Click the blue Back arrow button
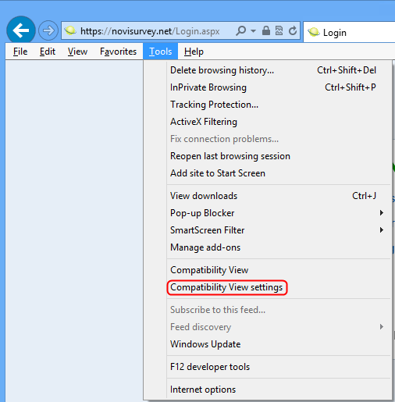The width and height of the screenshot is (395, 402). click(21, 30)
